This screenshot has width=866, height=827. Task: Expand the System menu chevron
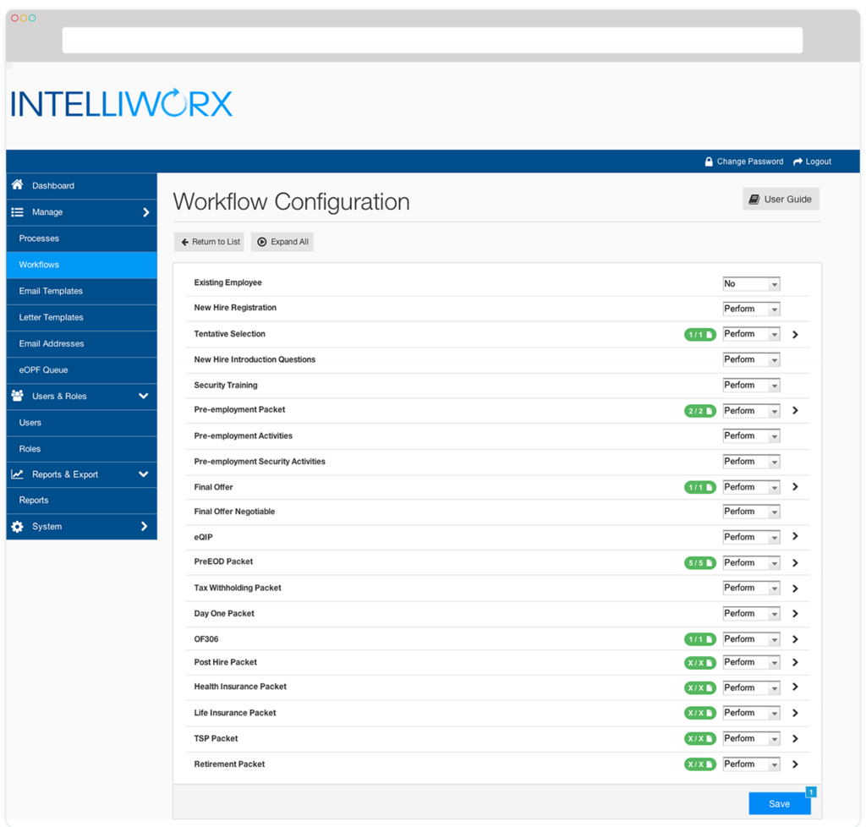point(145,527)
